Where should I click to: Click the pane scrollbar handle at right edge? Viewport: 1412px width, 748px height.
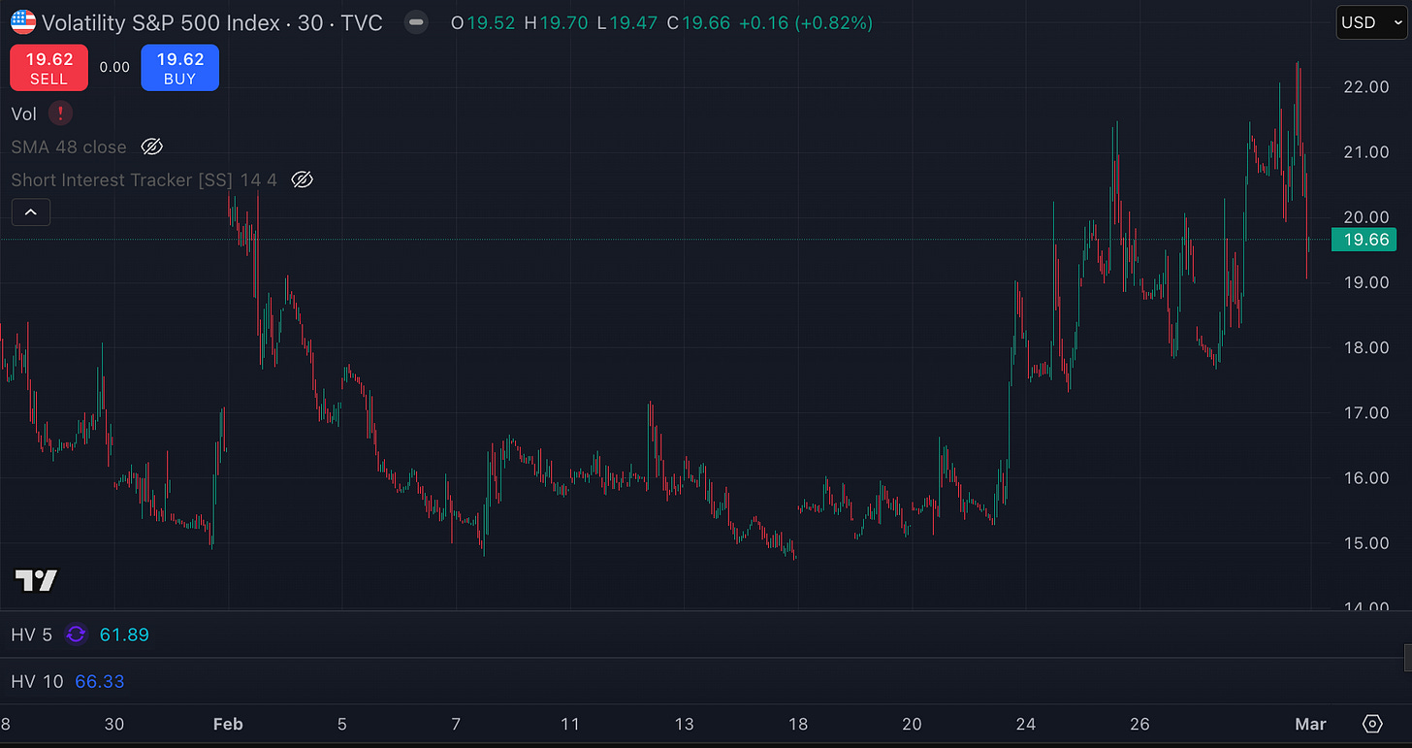pos(1407,657)
